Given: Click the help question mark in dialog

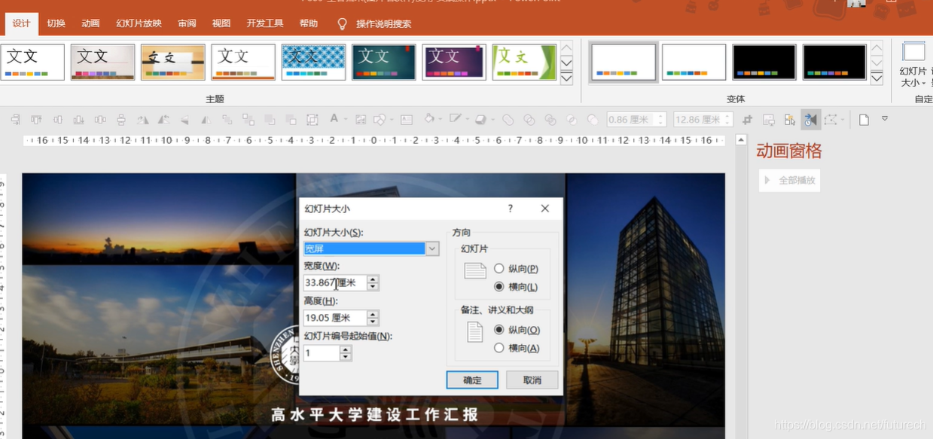Looking at the screenshot, I should point(510,209).
